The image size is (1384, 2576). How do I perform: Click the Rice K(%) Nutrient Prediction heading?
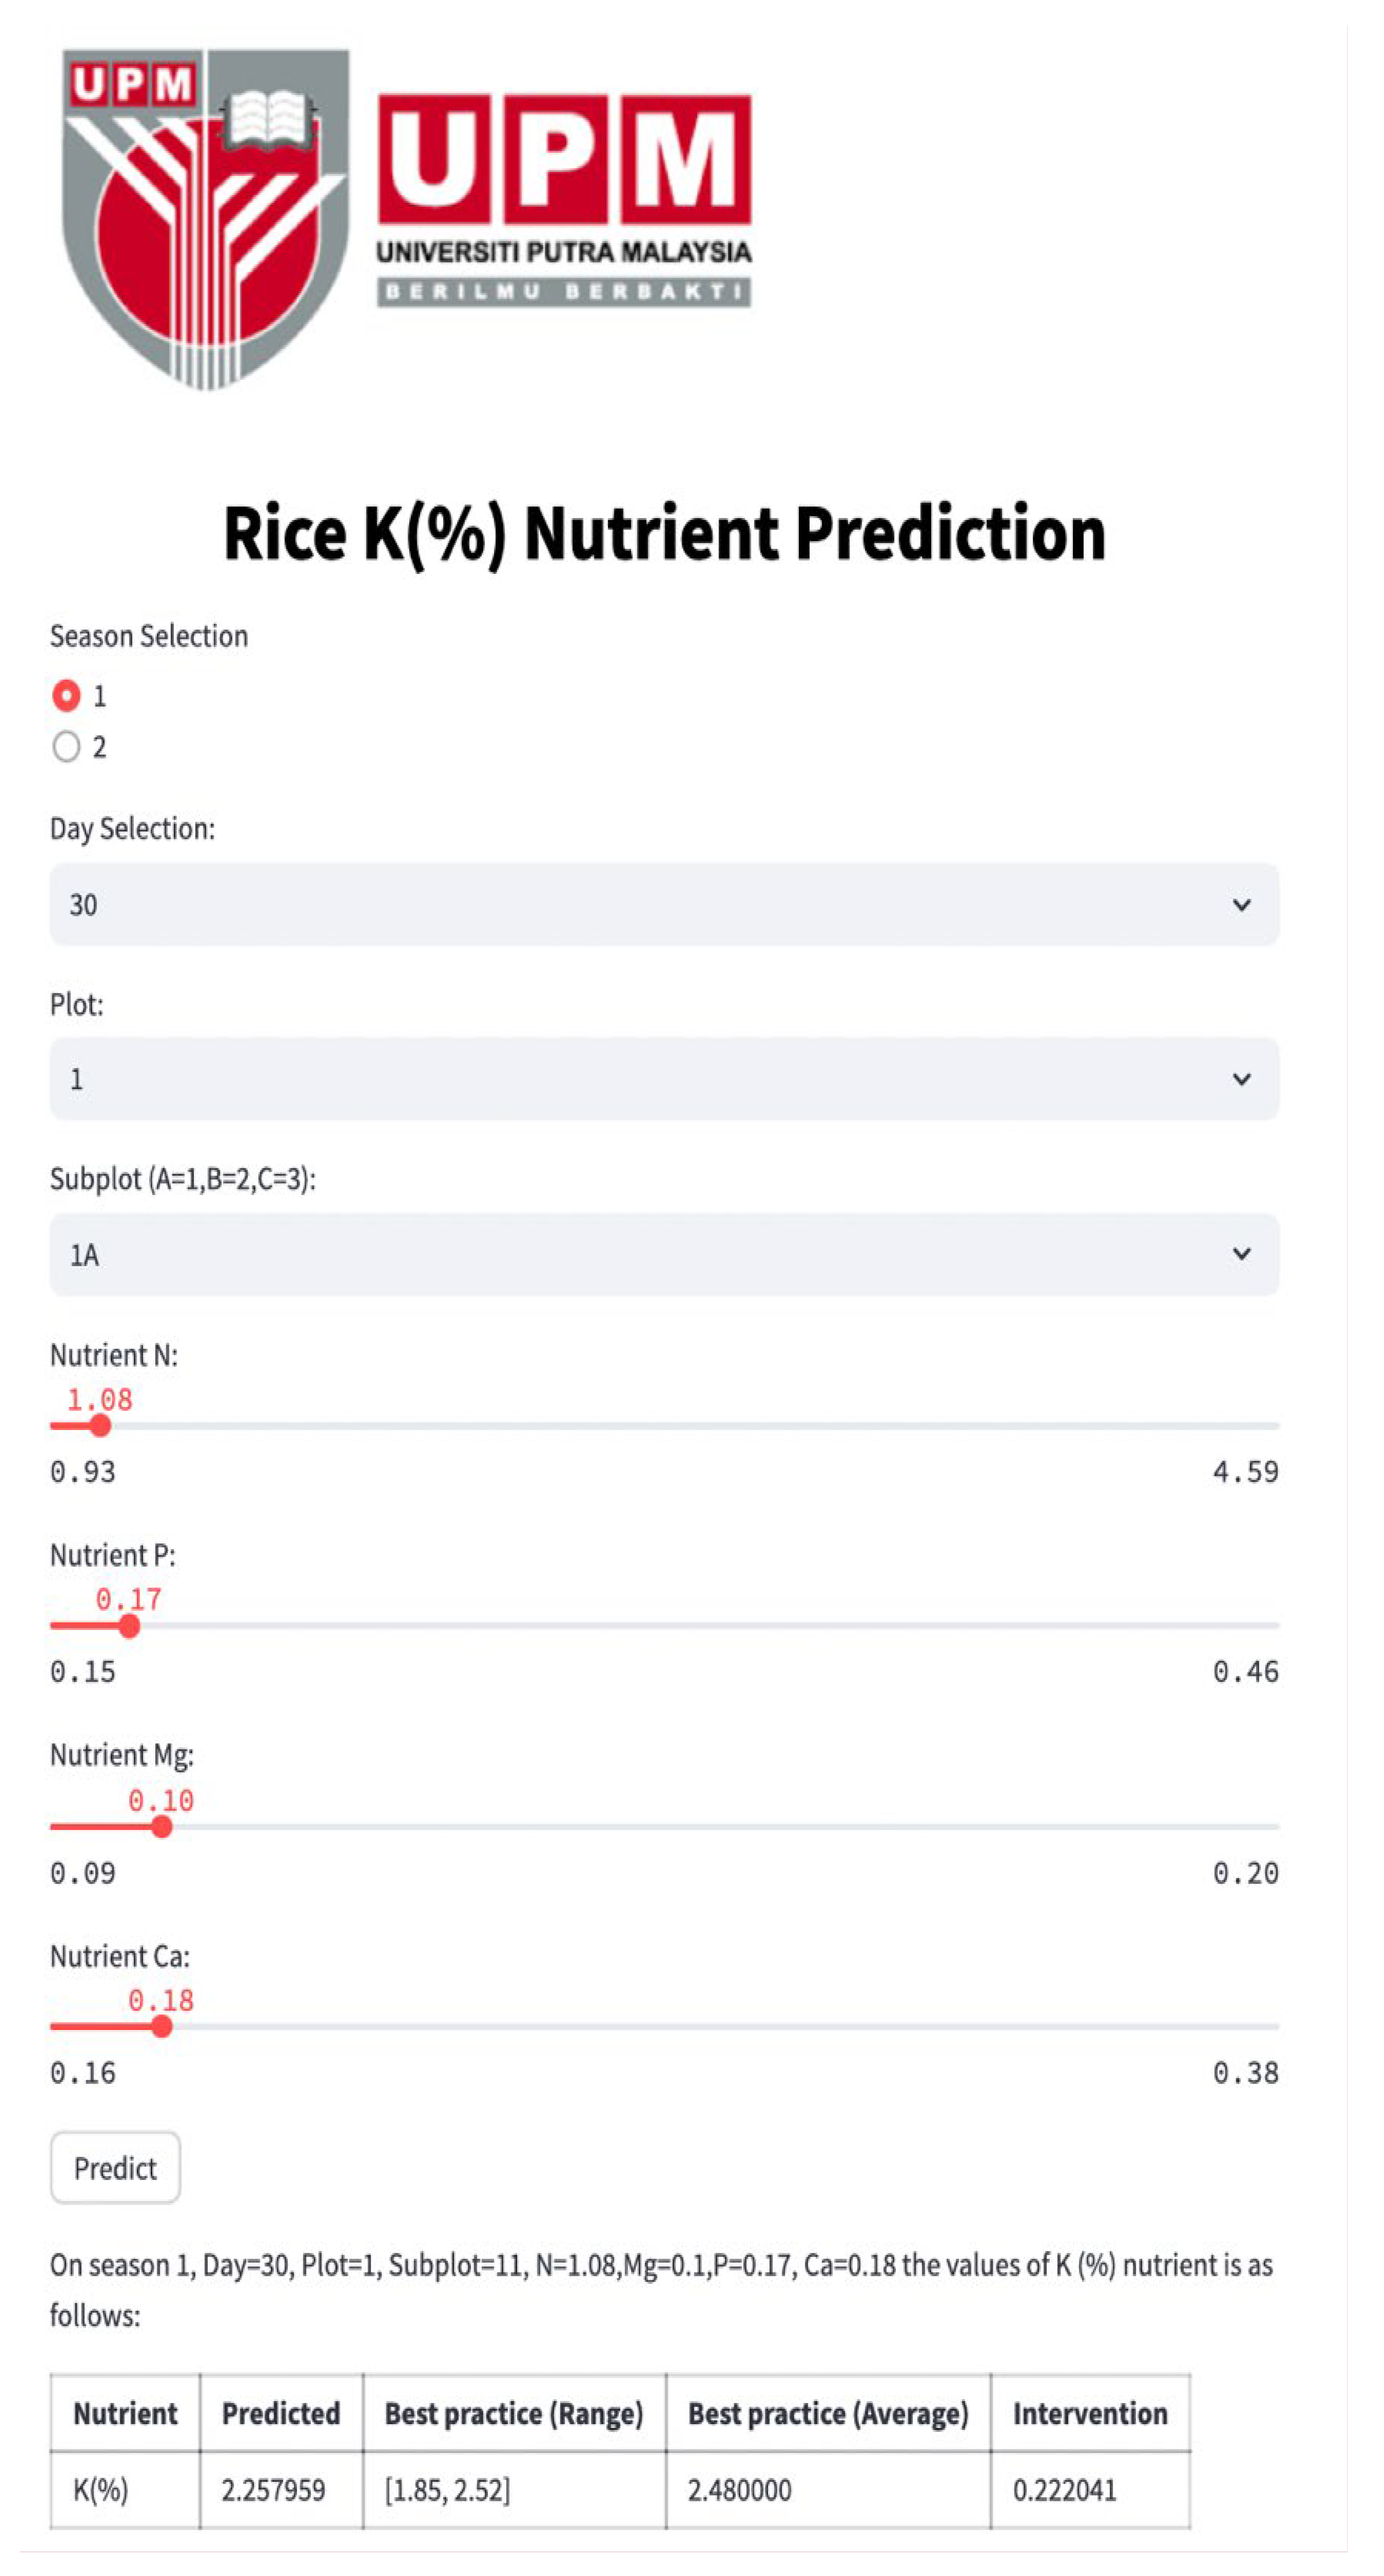pos(665,534)
